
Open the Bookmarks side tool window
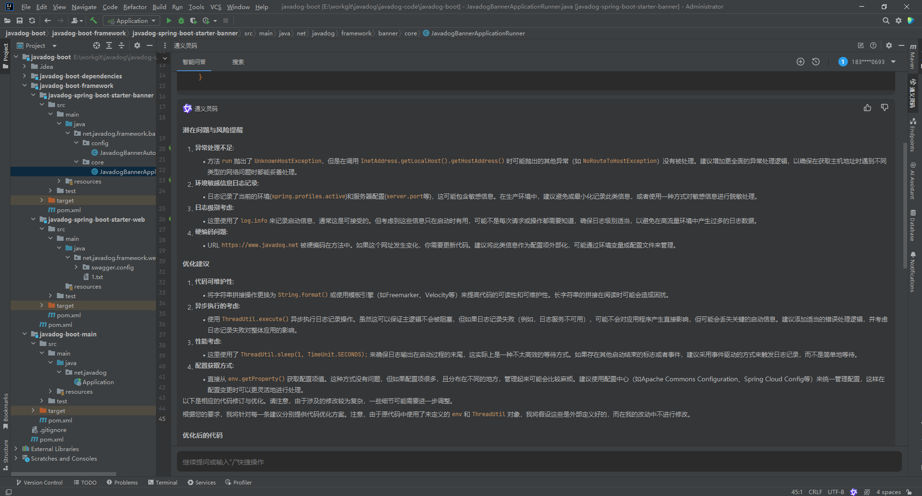pos(6,410)
